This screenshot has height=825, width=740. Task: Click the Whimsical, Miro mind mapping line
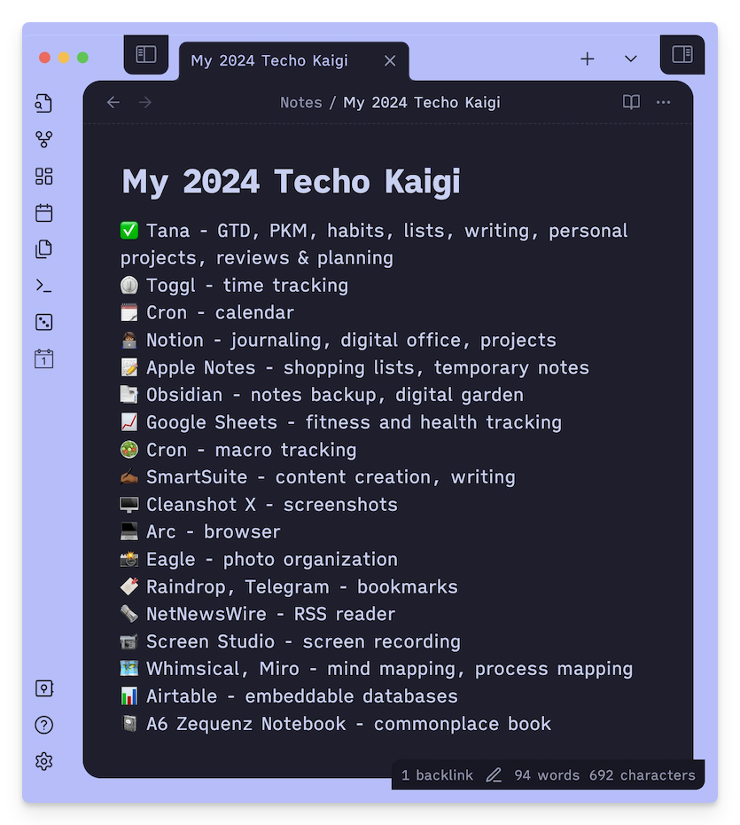point(377,669)
